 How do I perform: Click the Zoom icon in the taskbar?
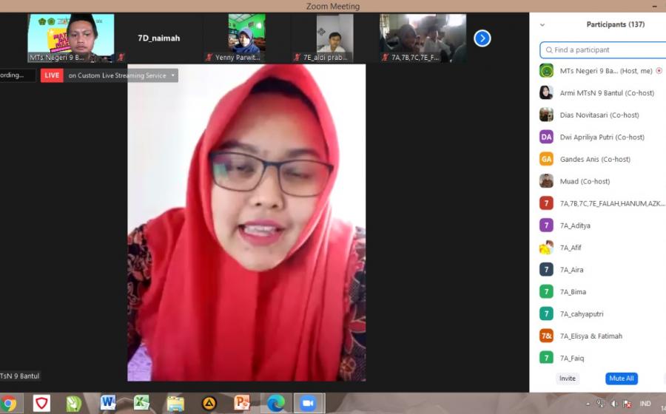tap(307, 403)
